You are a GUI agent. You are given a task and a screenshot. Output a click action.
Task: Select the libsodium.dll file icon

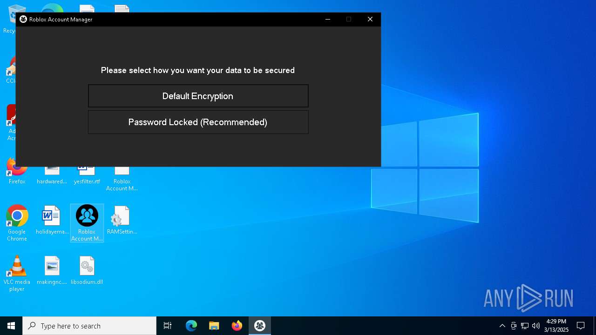[87, 270]
